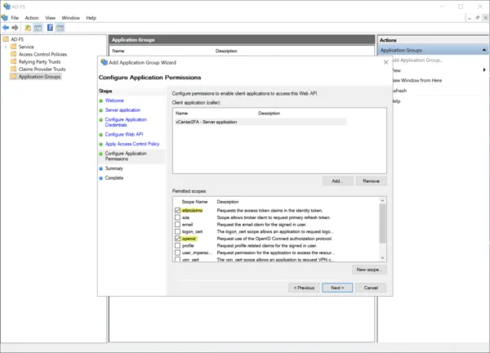Click Name column header in client application list

click(181, 114)
